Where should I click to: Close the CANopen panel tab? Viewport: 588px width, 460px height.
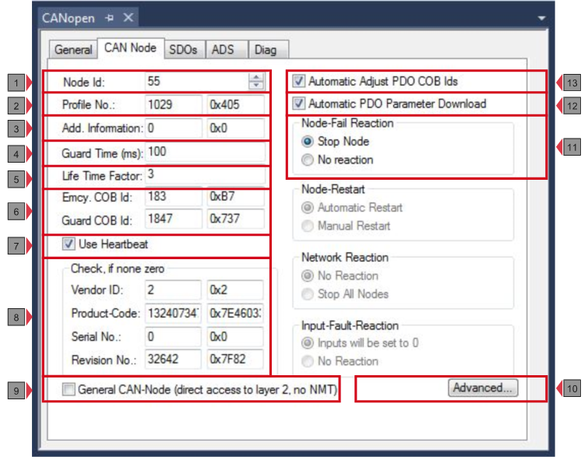(x=129, y=17)
